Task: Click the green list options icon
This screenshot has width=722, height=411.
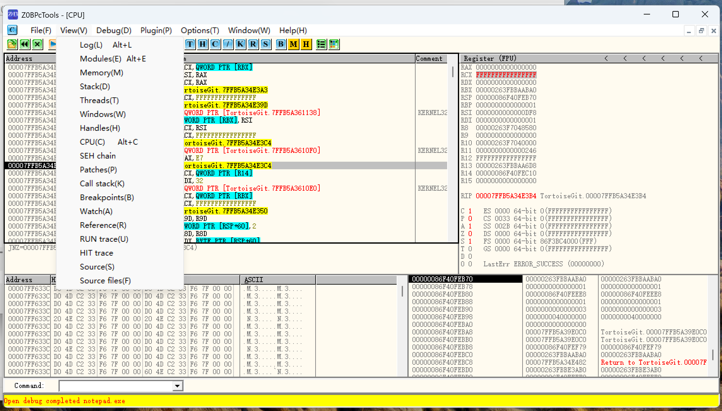Action: click(x=321, y=44)
